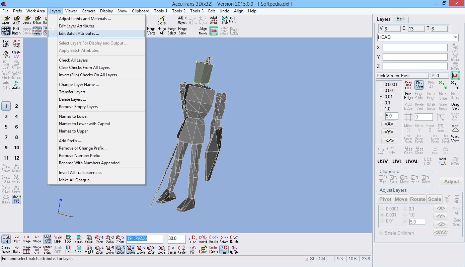Image resolution: width=465 pixels, height=267 pixels.
Task: Choose Edit Batch Attributes menu entry
Action: pyautogui.click(x=96, y=33)
